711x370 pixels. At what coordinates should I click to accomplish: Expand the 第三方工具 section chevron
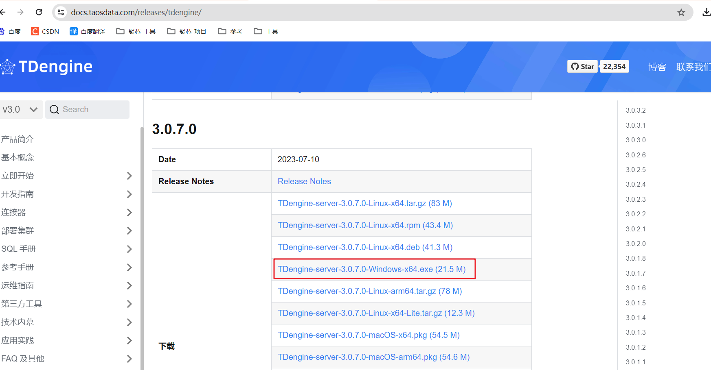point(129,304)
